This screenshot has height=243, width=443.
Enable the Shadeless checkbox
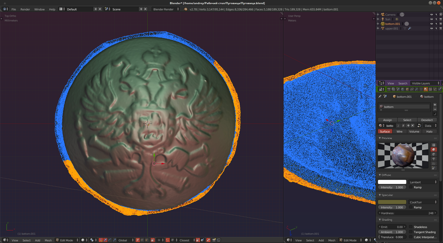coord(411,227)
